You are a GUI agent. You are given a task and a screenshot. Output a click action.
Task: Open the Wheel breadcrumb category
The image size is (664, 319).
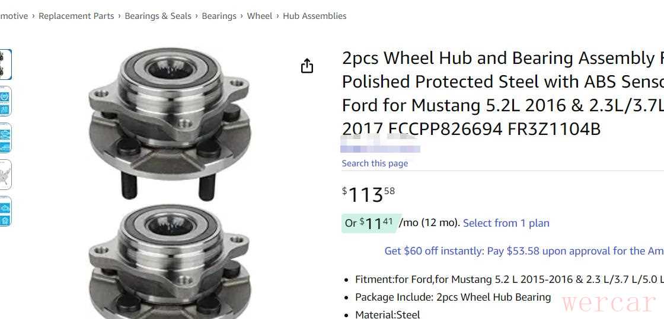point(260,16)
